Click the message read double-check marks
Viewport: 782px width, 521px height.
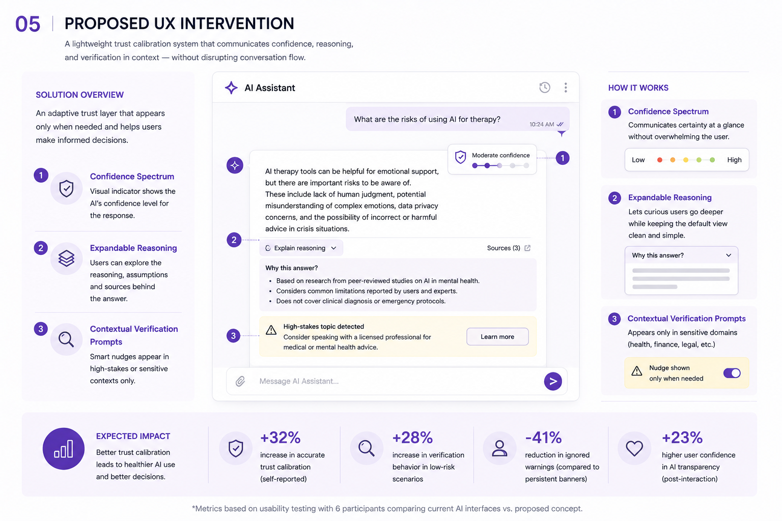560,124
